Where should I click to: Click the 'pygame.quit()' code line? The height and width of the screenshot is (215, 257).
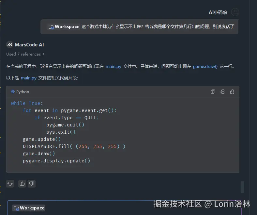tap(65, 125)
